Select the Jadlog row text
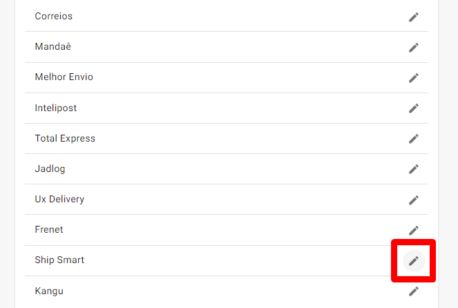This screenshot has width=458, height=308. [50, 169]
